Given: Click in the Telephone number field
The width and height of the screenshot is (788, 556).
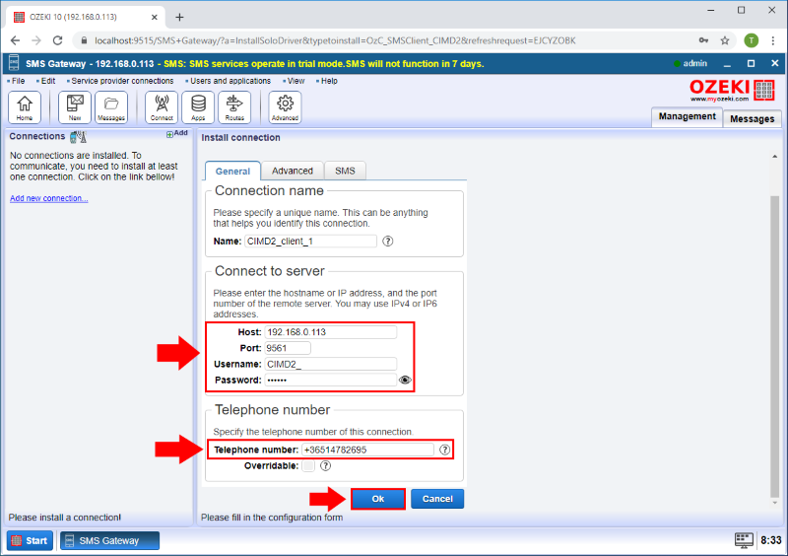Looking at the screenshot, I should [x=367, y=450].
